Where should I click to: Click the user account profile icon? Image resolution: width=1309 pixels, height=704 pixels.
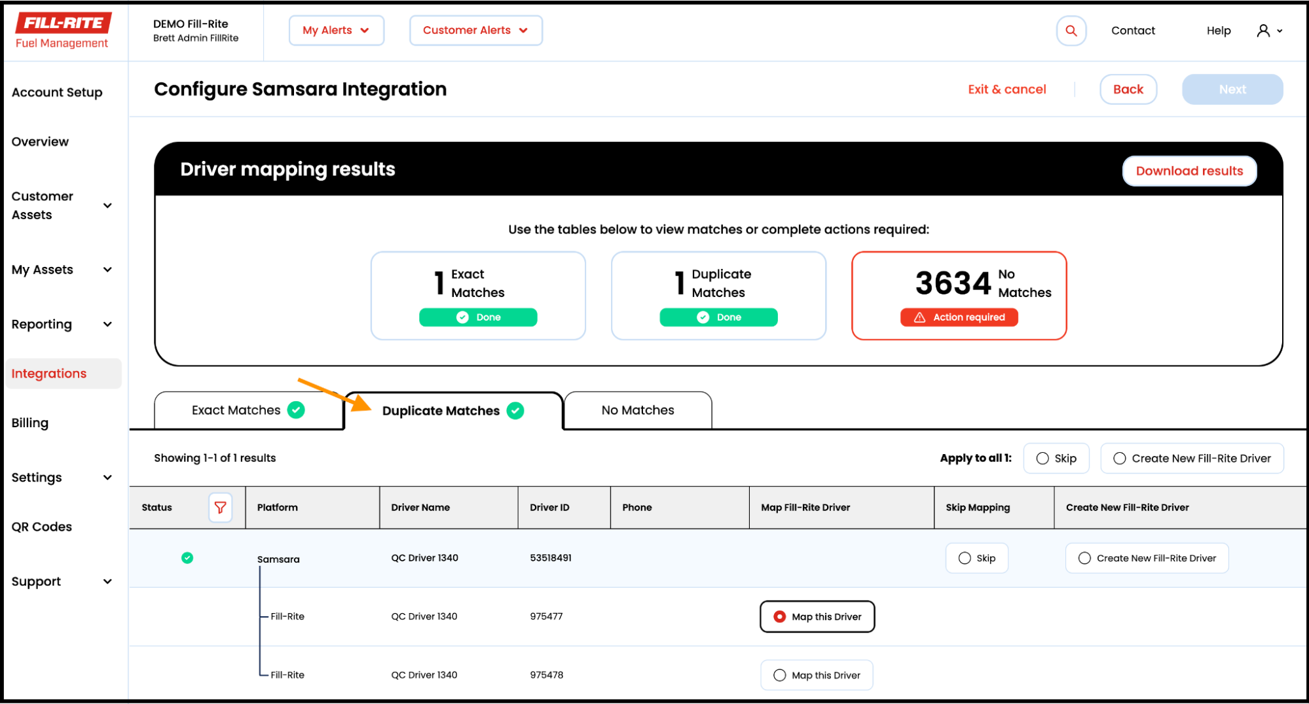[1262, 30]
